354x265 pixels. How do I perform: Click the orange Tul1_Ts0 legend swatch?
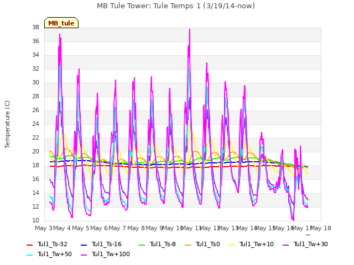(x=188, y=245)
